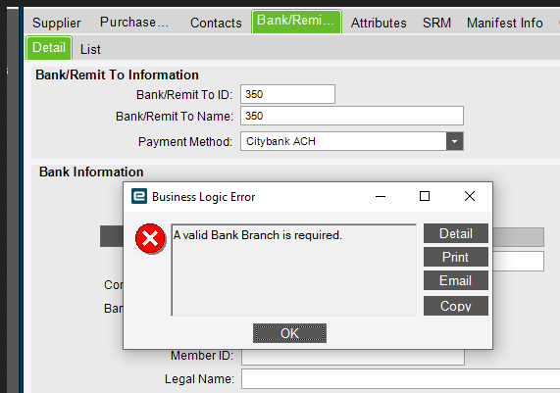Click the Epicor logo in dialog title
The image size is (560, 393).
(x=139, y=196)
